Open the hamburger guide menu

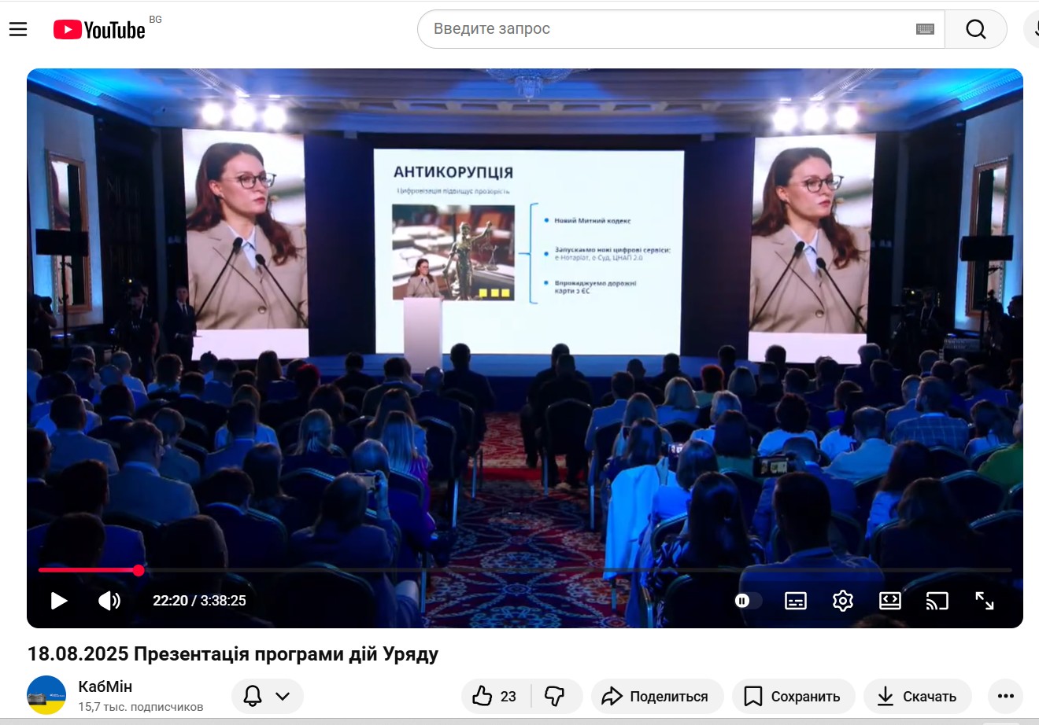(x=18, y=29)
